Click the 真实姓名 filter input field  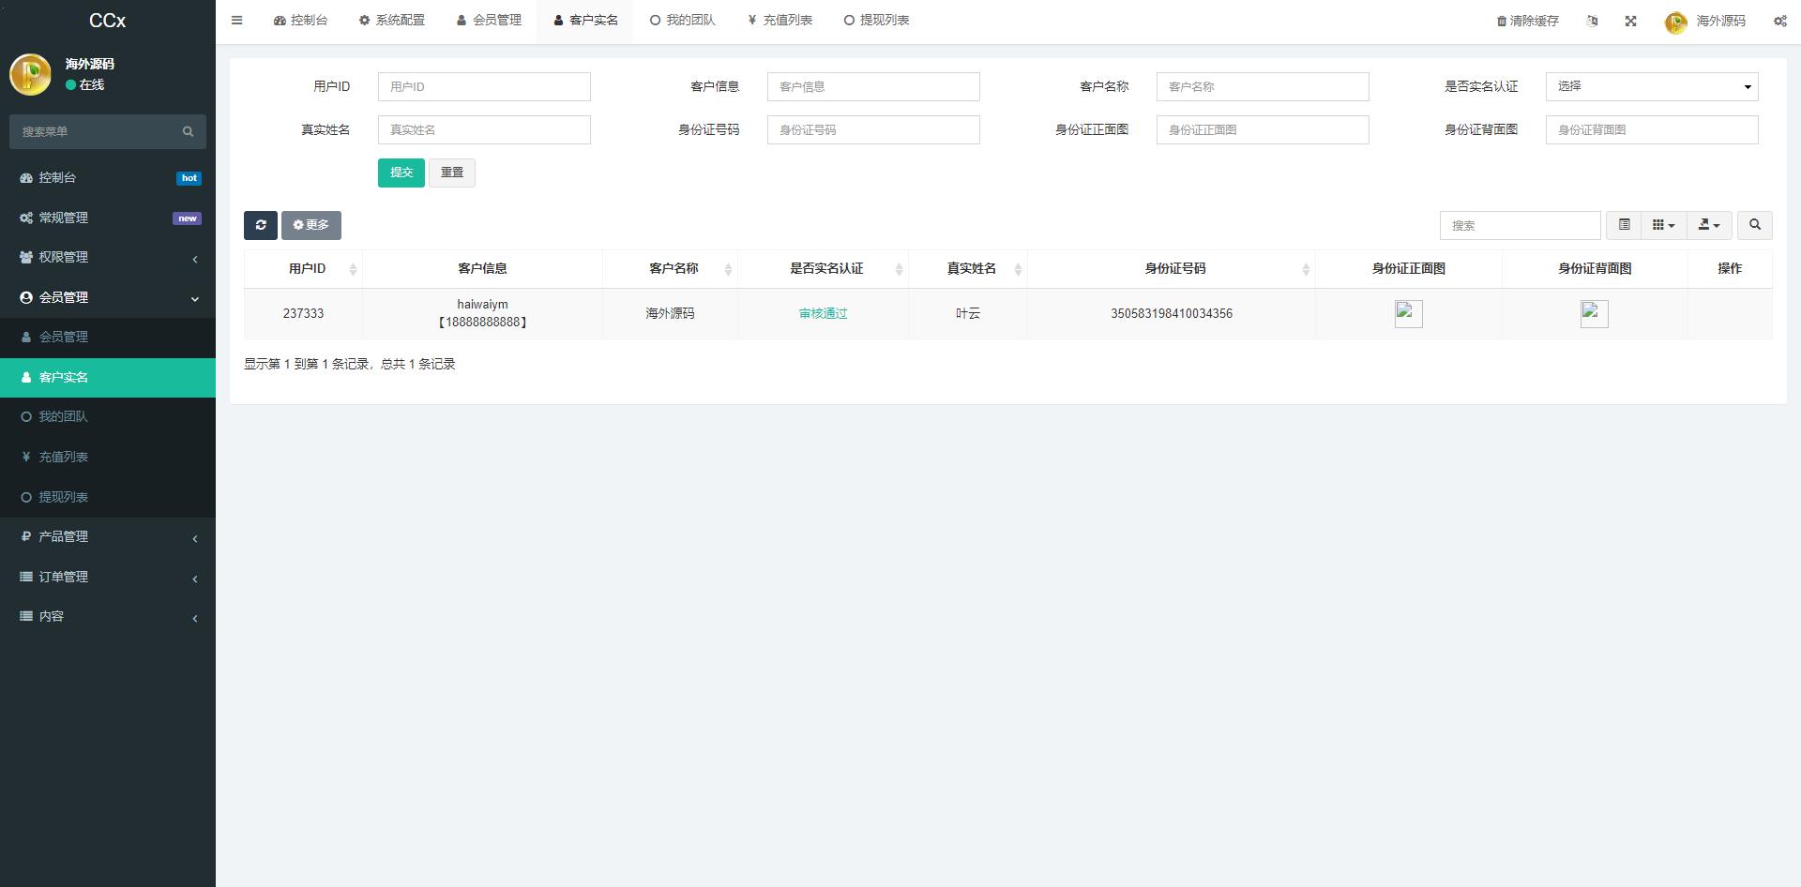(484, 130)
